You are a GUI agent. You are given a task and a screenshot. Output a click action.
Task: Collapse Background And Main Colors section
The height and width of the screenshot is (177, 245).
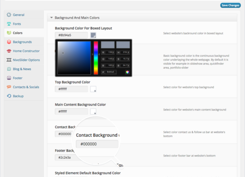pyautogui.click(x=51, y=18)
